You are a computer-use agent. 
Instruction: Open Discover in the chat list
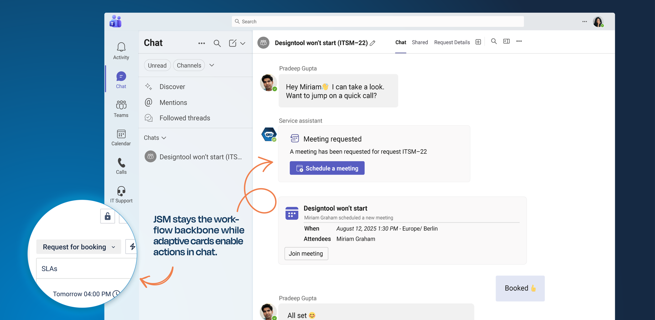tap(172, 86)
